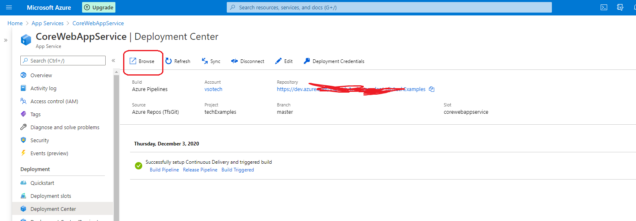
Task: Focus the search resources and services box
Action: [389, 7]
